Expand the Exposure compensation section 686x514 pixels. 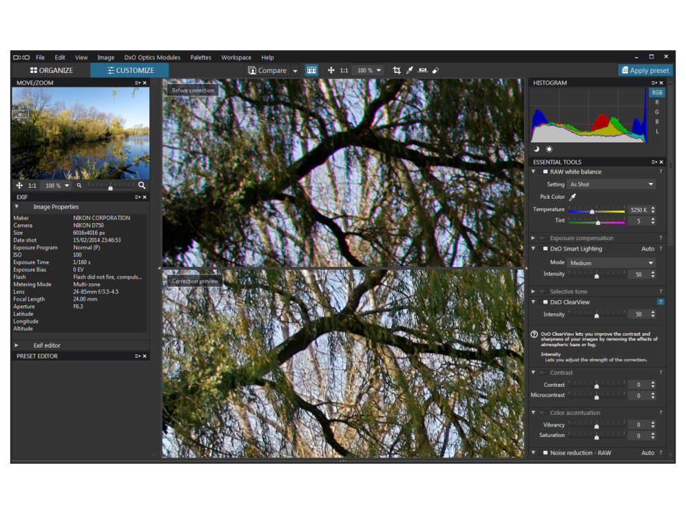click(533, 238)
